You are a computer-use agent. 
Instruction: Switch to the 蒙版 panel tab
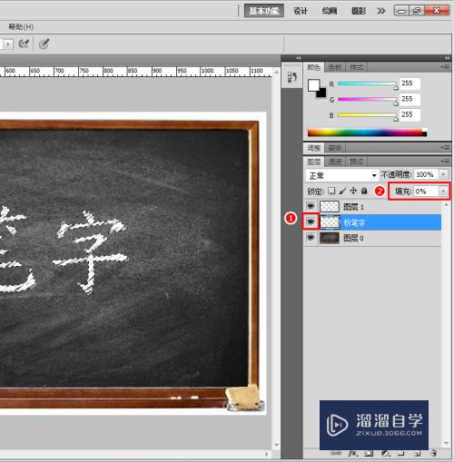click(x=334, y=148)
